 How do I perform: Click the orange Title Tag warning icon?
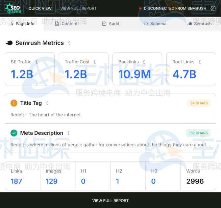[14, 103]
